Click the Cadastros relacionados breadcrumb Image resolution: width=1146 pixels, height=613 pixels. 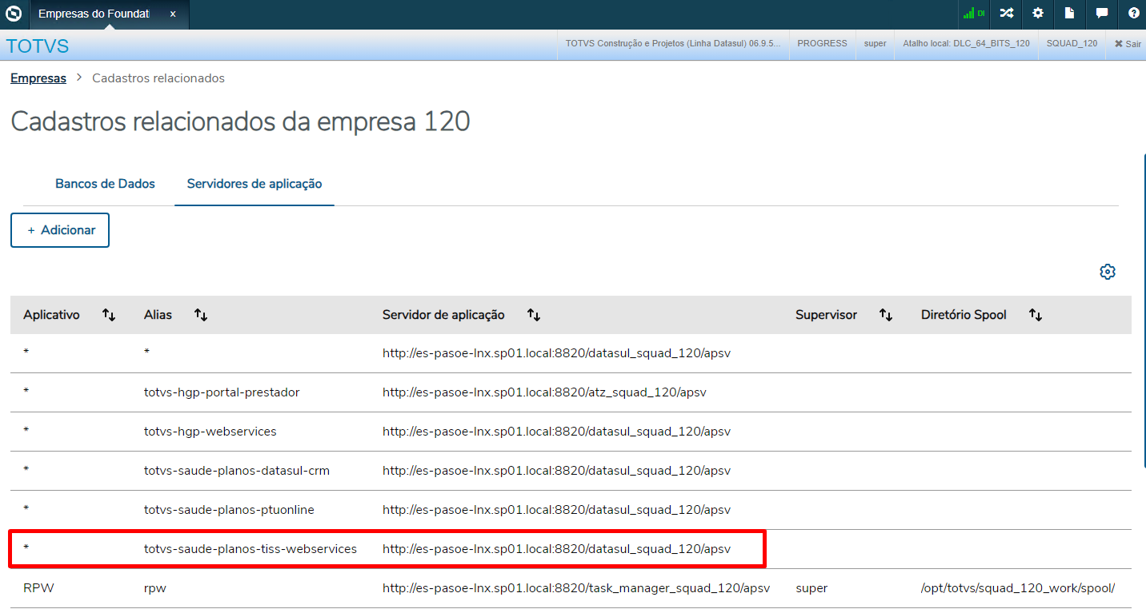click(x=158, y=78)
